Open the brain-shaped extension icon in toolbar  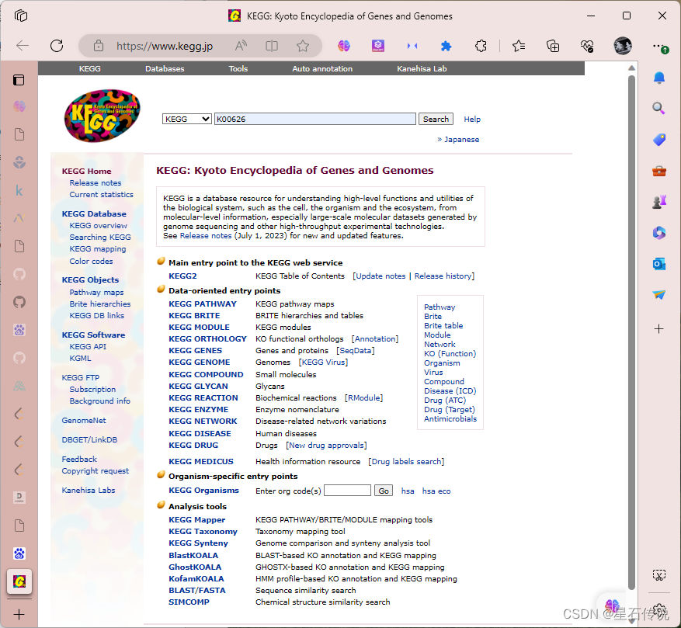tap(344, 46)
